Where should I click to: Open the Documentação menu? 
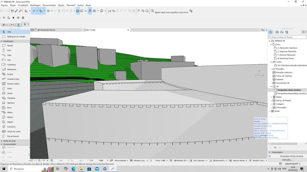49,5
